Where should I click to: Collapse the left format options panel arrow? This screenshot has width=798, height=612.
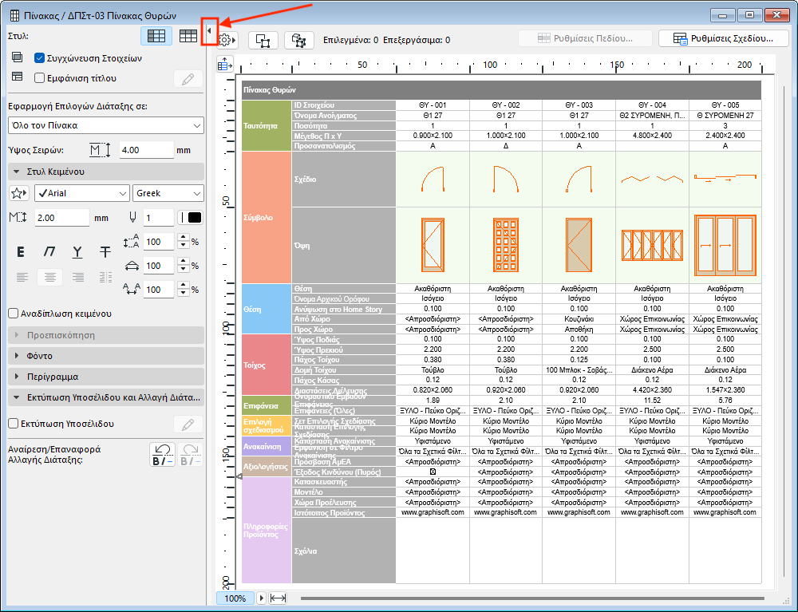click(209, 32)
